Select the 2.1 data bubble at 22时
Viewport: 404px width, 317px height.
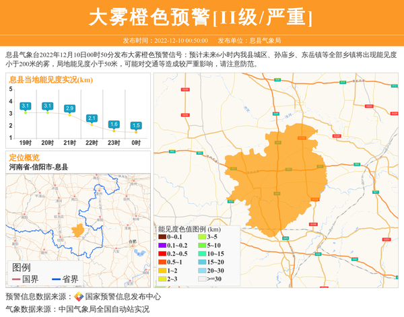92,118
